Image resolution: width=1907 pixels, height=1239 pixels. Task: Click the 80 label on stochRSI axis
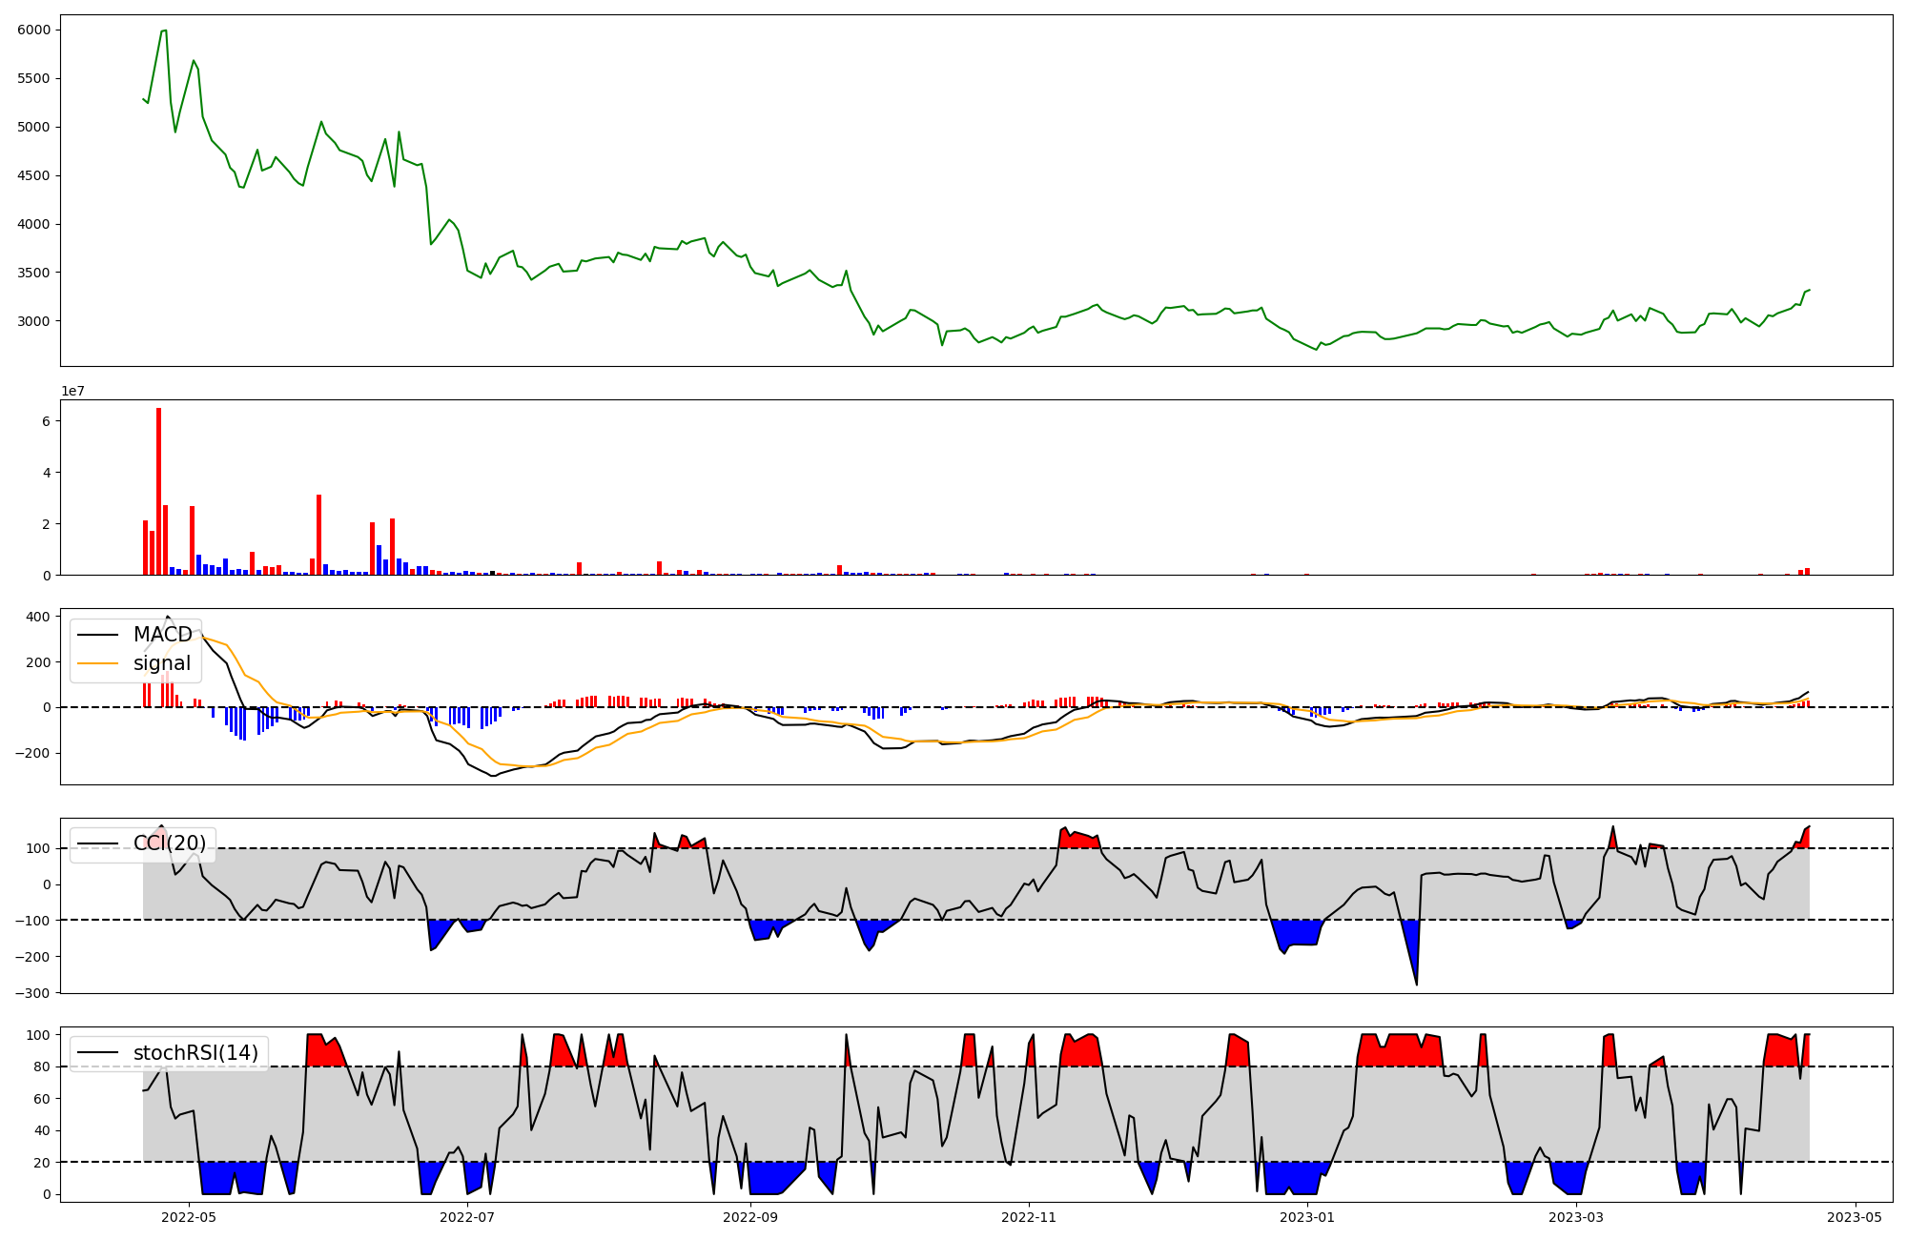point(42,1066)
